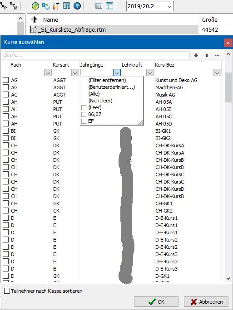Click the blue help question mark icon

pos(77,6)
